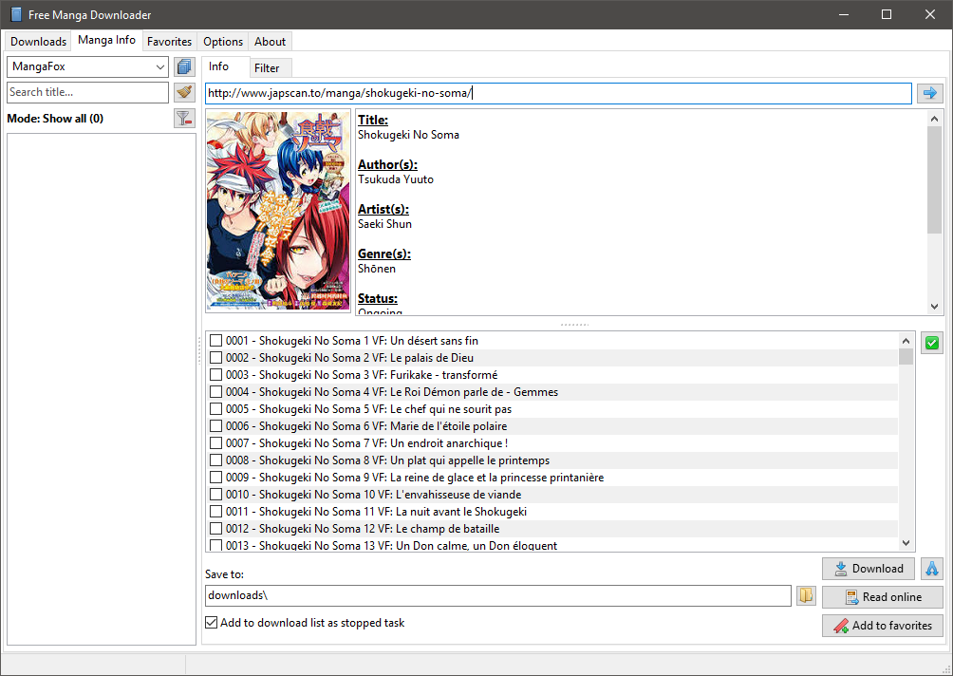Click info panel scrollbar down arrow
Viewport: 953px width, 676px height.
935,307
